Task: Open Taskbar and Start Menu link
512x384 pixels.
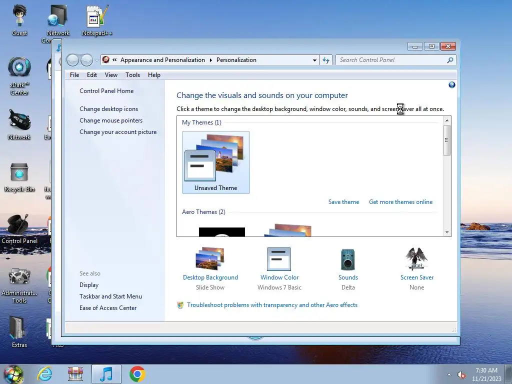Action: pos(110,296)
